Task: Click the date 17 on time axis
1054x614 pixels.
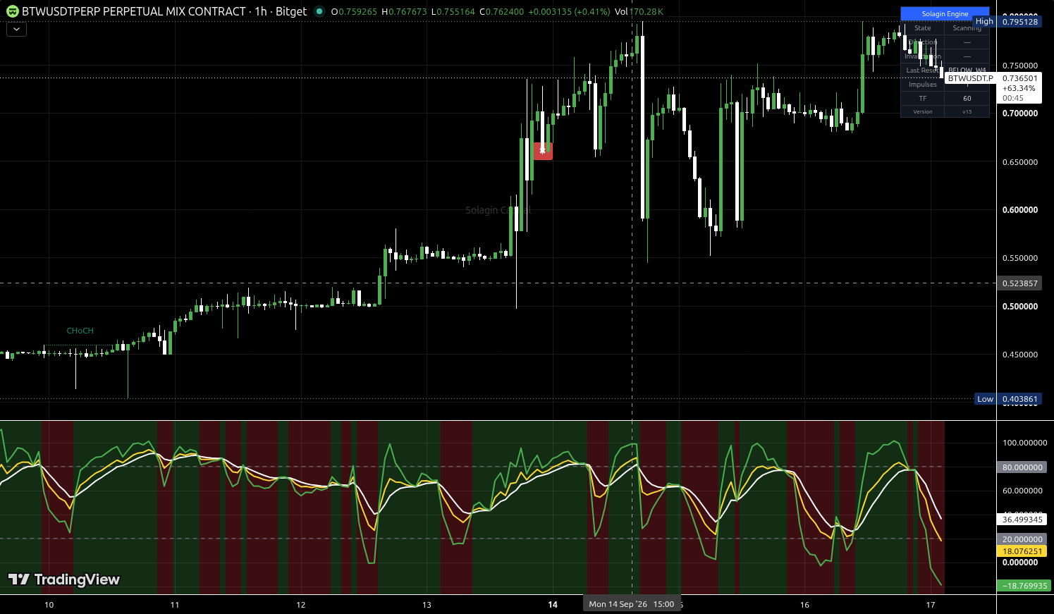Action: (x=931, y=605)
